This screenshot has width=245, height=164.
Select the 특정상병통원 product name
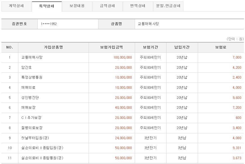tap(32, 77)
